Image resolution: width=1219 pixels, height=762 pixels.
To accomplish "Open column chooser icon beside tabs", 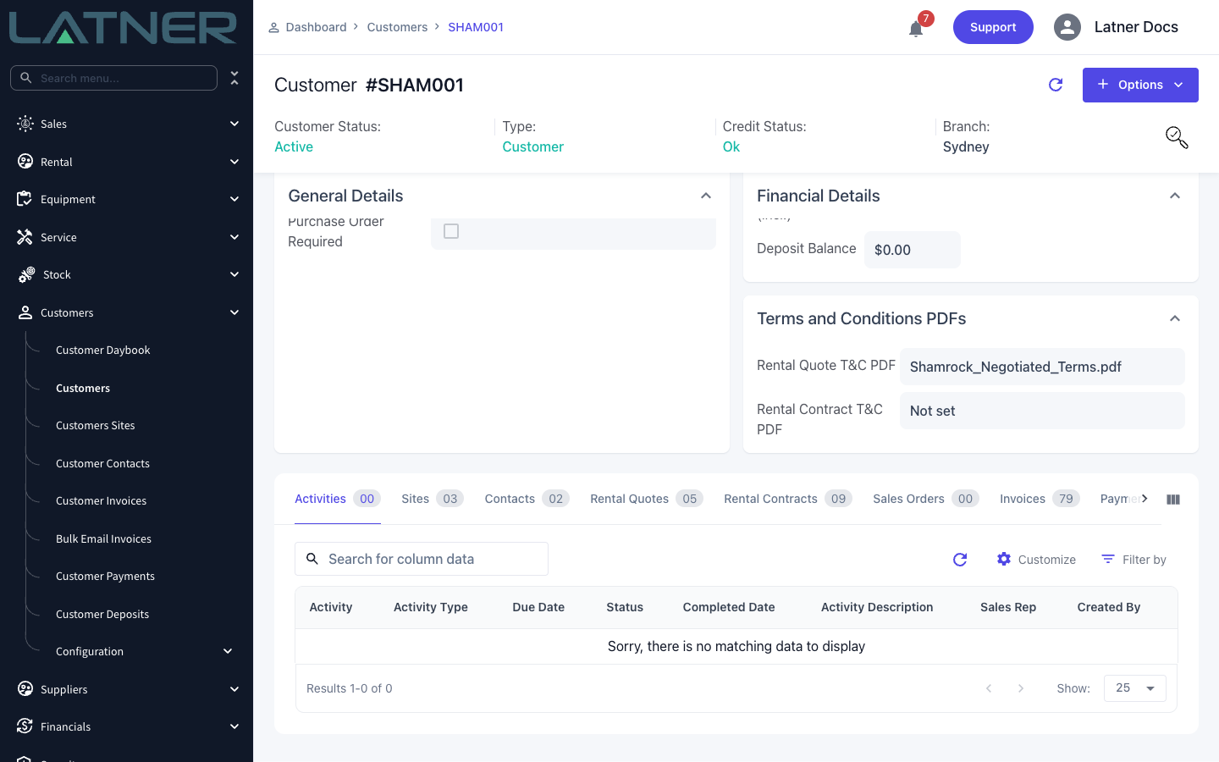I will [1173, 500].
